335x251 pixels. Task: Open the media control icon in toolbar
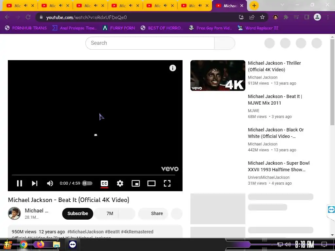click(296, 17)
